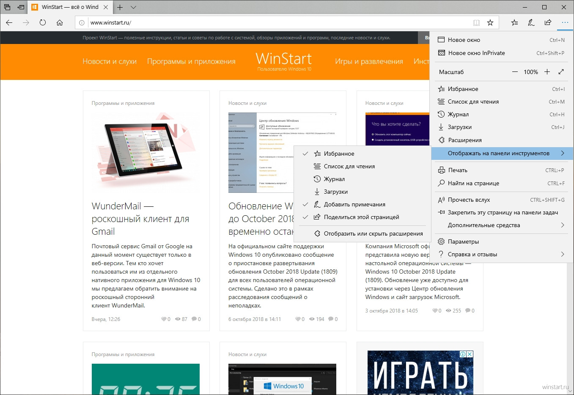Check Журнал in toolbar submenu
Image resolution: width=574 pixels, height=395 pixels.
tap(363, 179)
